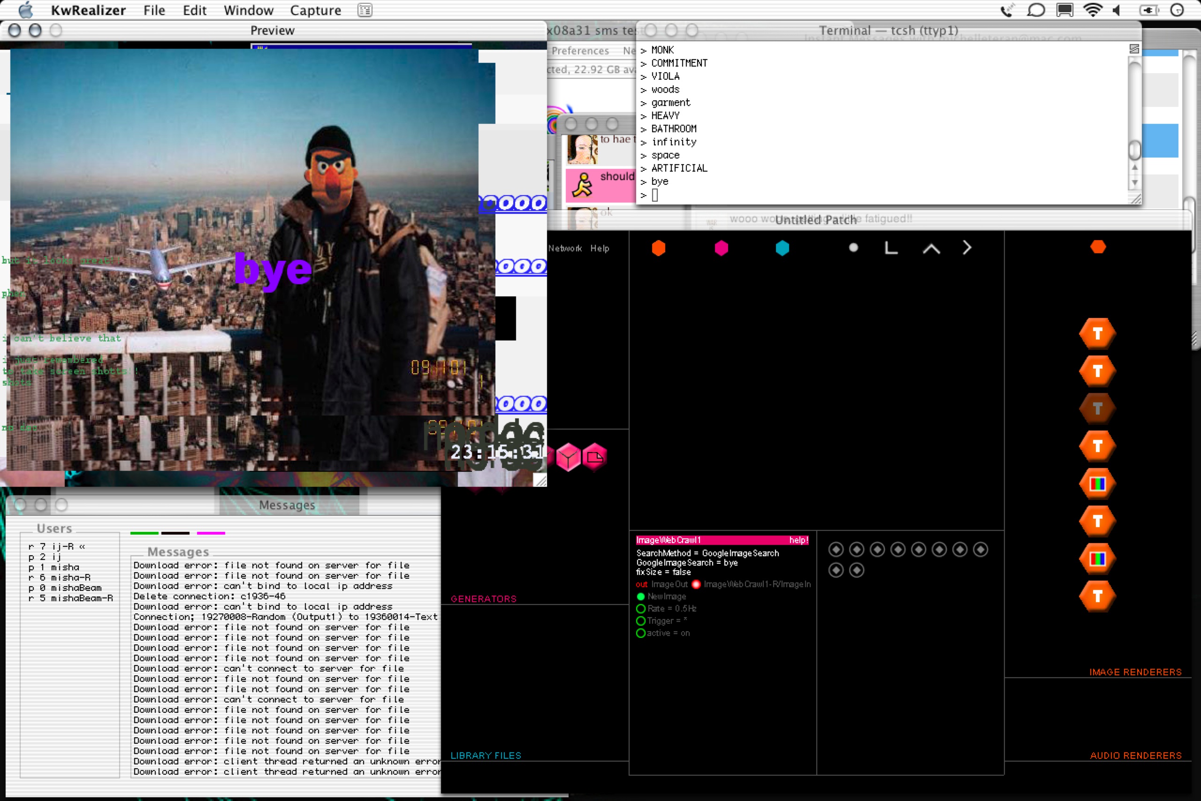1201x801 pixels.
Task: Select the upper RGB color bars renderer hexagon
Action: (1097, 484)
